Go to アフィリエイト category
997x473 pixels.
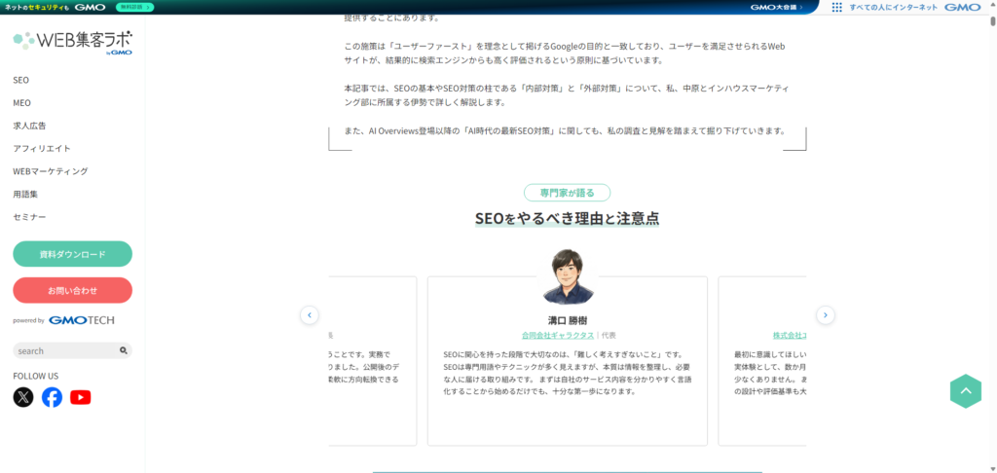click(x=42, y=148)
